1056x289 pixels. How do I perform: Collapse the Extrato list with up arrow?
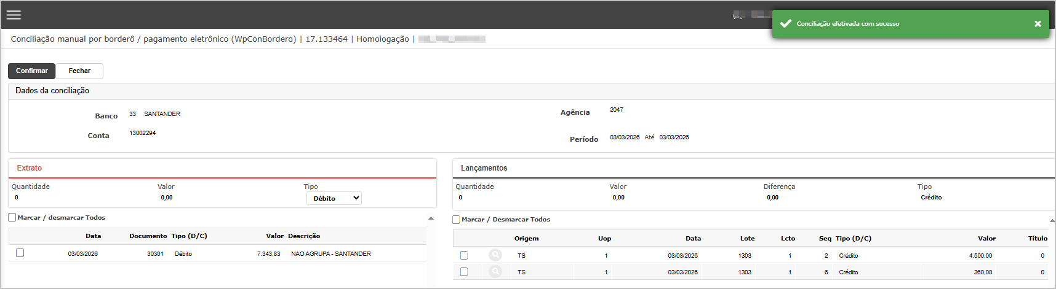click(431, 218)
